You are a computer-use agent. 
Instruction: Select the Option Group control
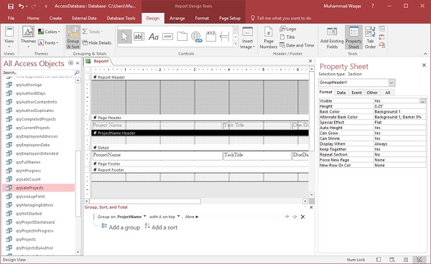point(210,37)
